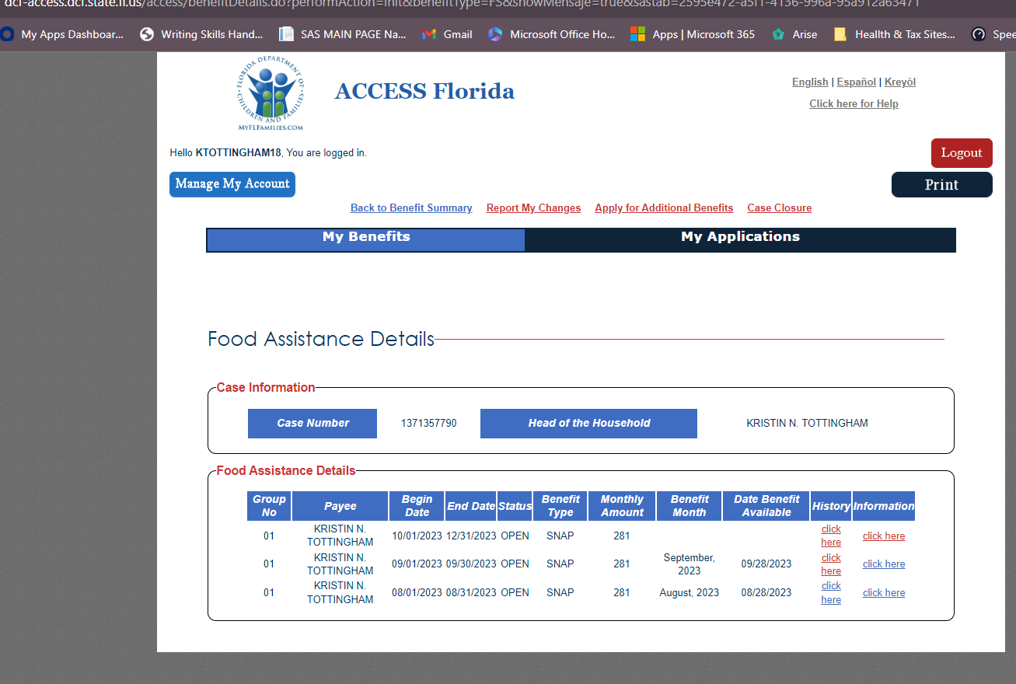Log out using the red Logout button
Image resolution: width=1016 pixels, height=684 pixels.
[x=962, y=153]
